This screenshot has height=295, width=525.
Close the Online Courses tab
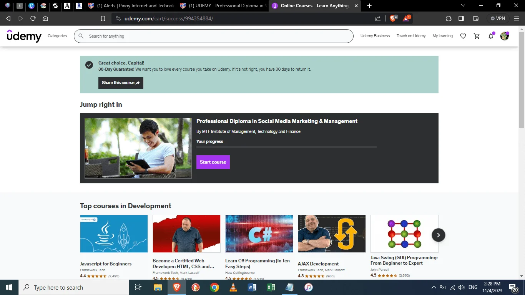(x=356, y=6)
